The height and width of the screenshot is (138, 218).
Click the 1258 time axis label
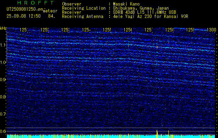169,30
